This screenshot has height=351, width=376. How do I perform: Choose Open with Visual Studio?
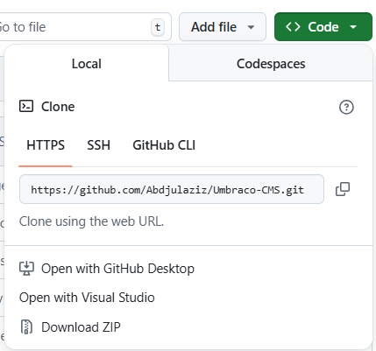click(87, 298)
